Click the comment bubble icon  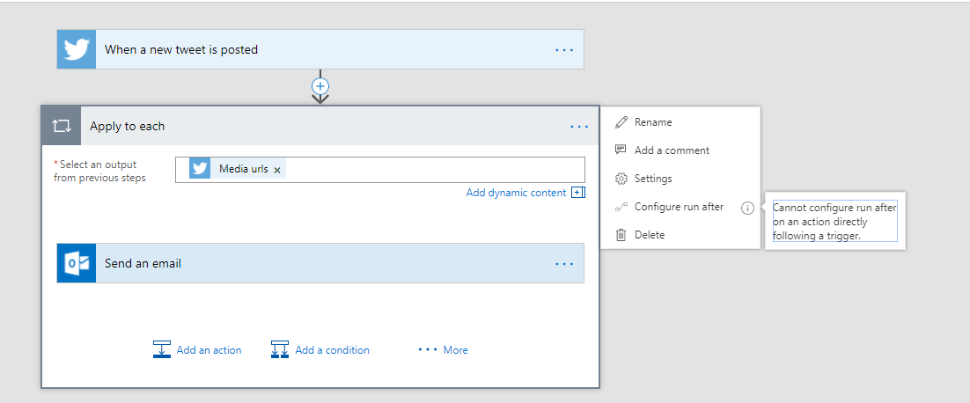pos(621,150)
